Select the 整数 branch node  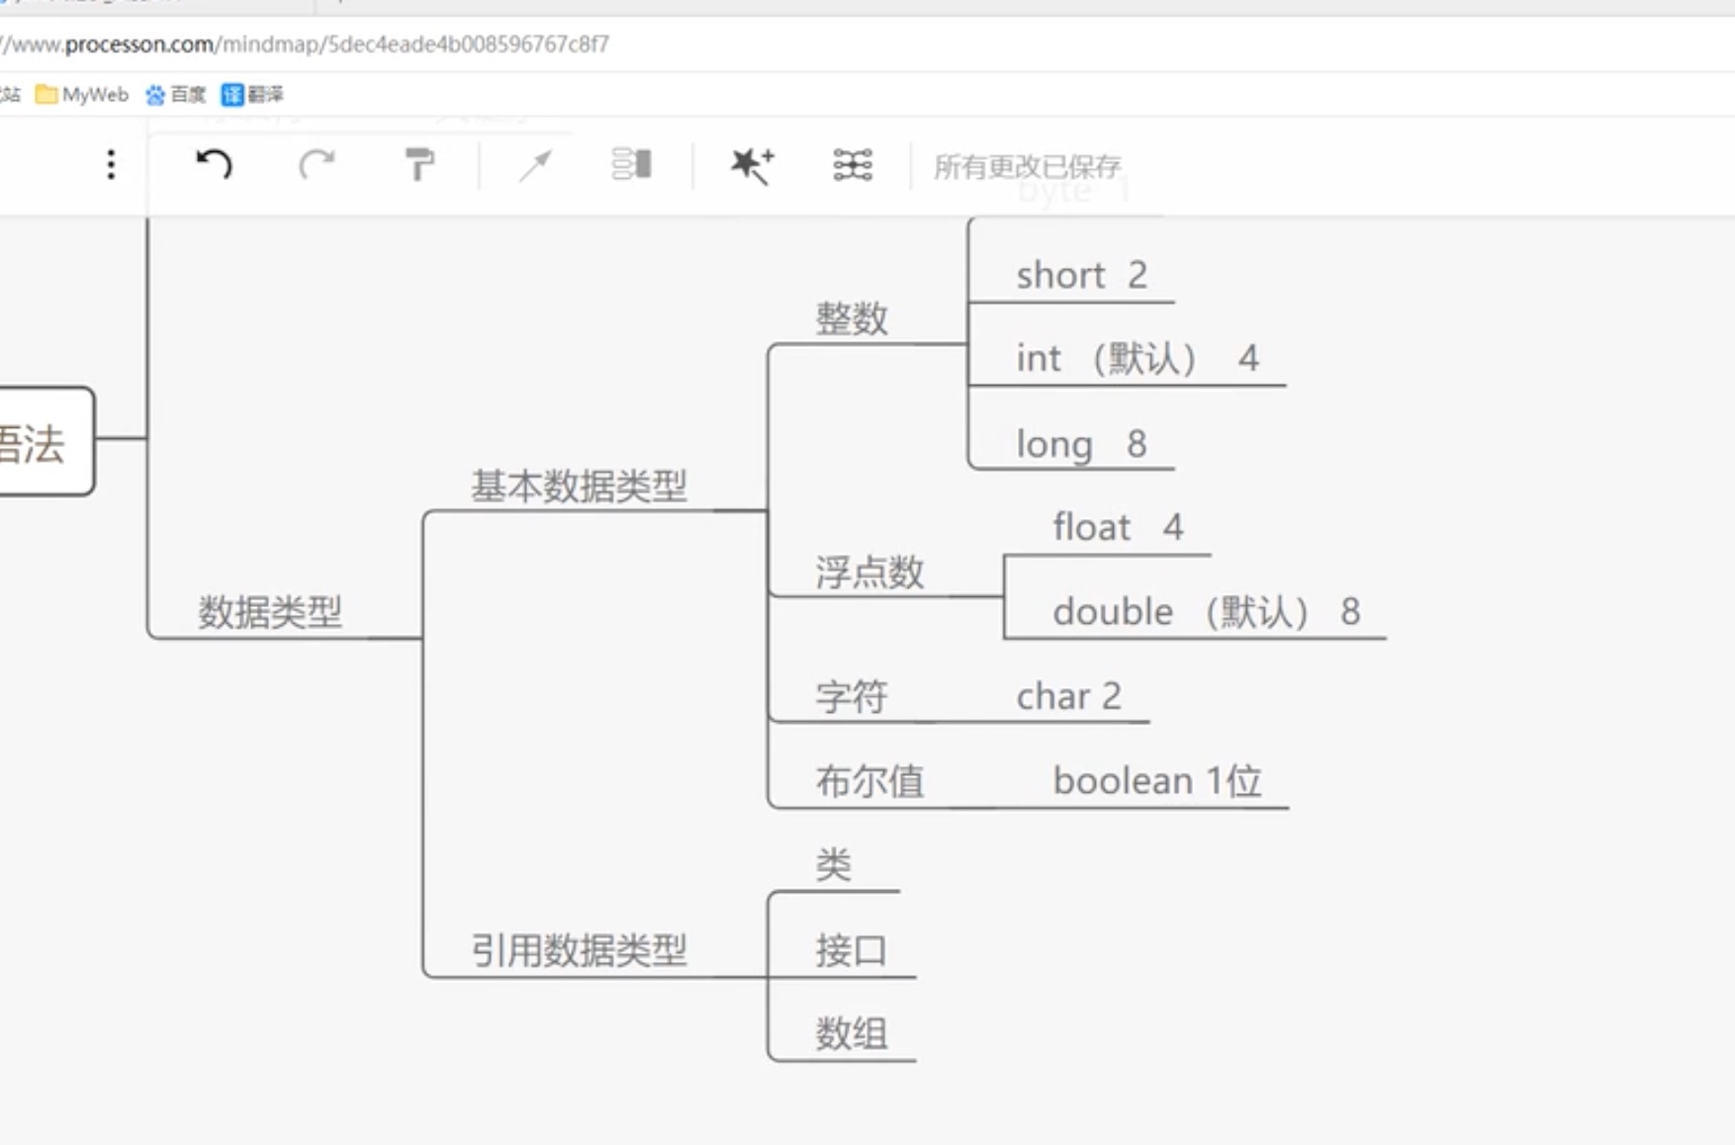pos(851,317)
